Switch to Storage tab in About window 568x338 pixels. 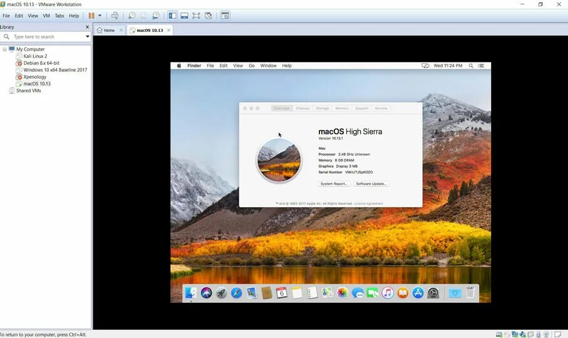point(323,108)
